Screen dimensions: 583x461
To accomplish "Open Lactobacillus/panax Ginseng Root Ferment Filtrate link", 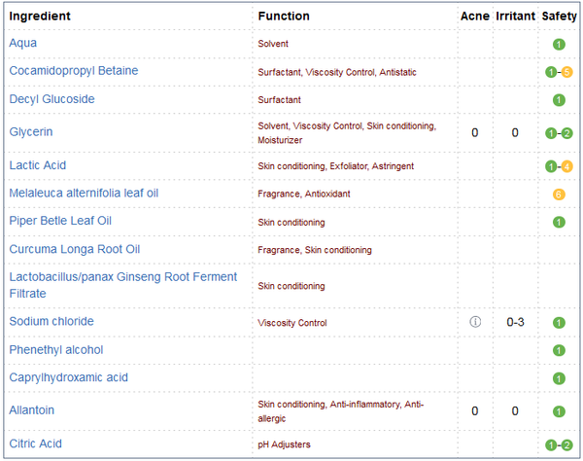I will click(x=123, y=285).
